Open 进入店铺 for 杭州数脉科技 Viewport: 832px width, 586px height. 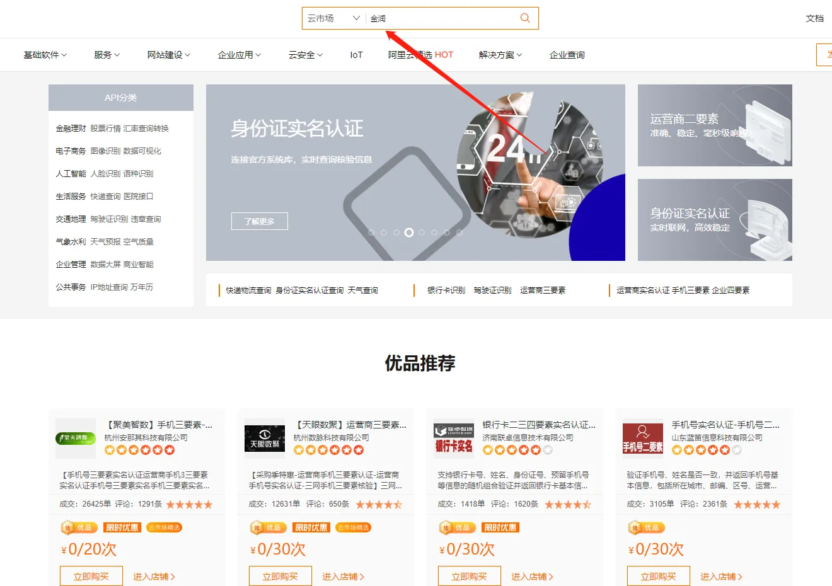pyautogui.click(x=343, y=577)
